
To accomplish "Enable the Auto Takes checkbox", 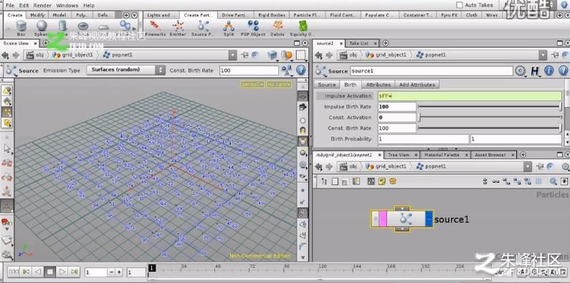I will 460,5.
